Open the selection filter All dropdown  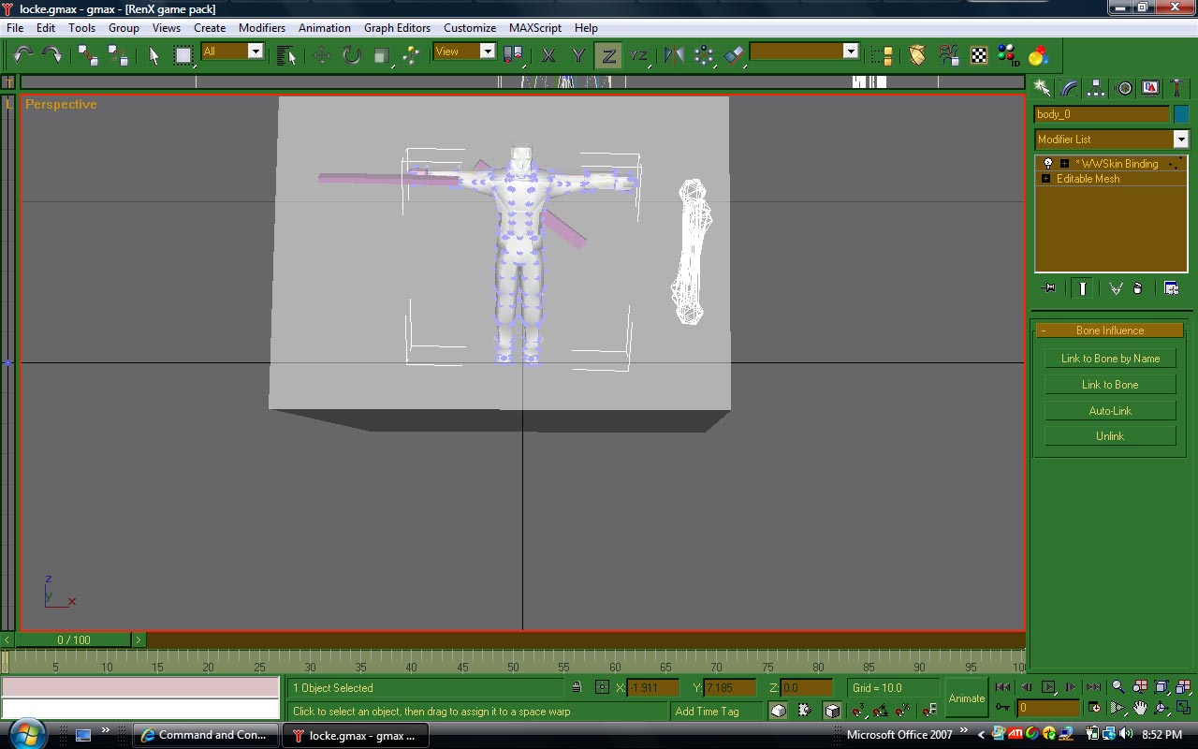tap(255, 51)
